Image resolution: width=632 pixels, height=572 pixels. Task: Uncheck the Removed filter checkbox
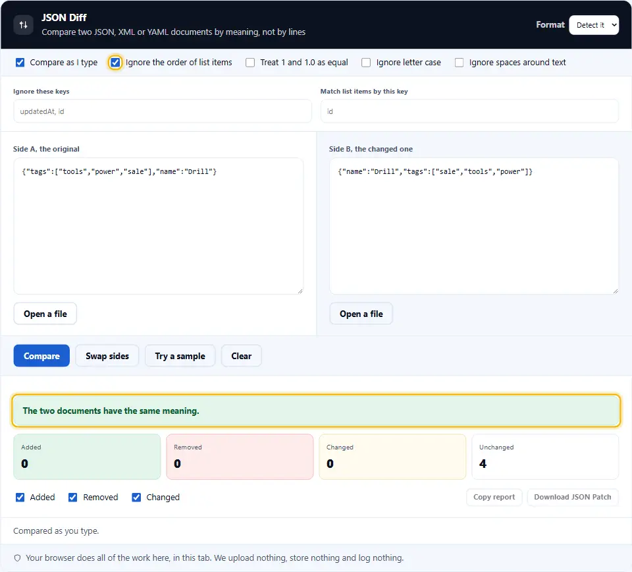[73, 498]
